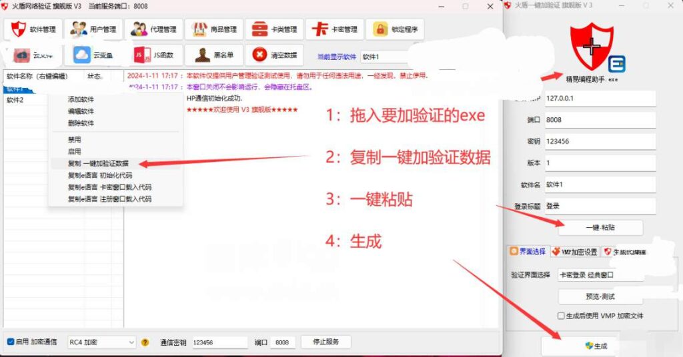Viewport: 683px width, 357px height.
Task: Select 复制e语言 卡密窗口载入代码
Action: point(110,187)
